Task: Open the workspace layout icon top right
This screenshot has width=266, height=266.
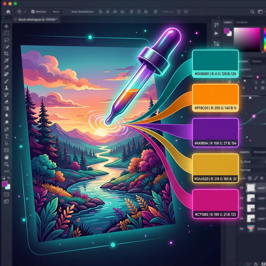Action: coord(260,12)
